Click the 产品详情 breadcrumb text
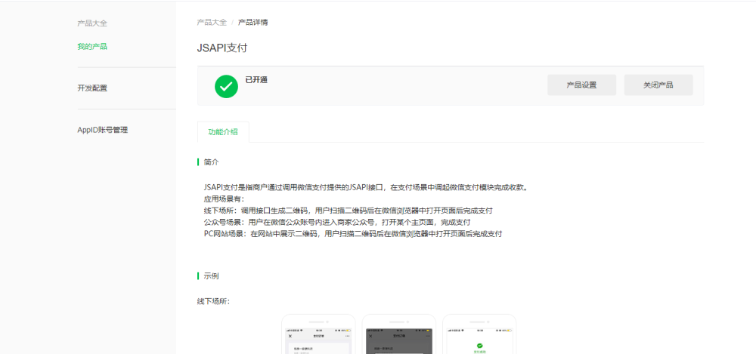 click(x=253, y=22)
